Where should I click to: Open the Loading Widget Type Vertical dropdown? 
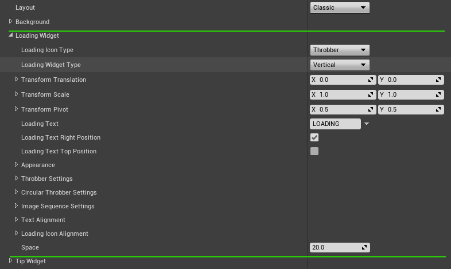coord(340,65)
